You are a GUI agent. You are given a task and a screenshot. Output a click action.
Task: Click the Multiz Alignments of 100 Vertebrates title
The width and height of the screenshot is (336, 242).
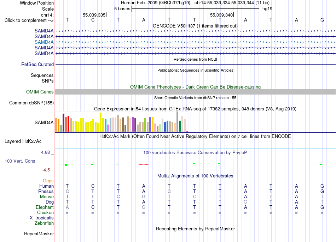195,176
